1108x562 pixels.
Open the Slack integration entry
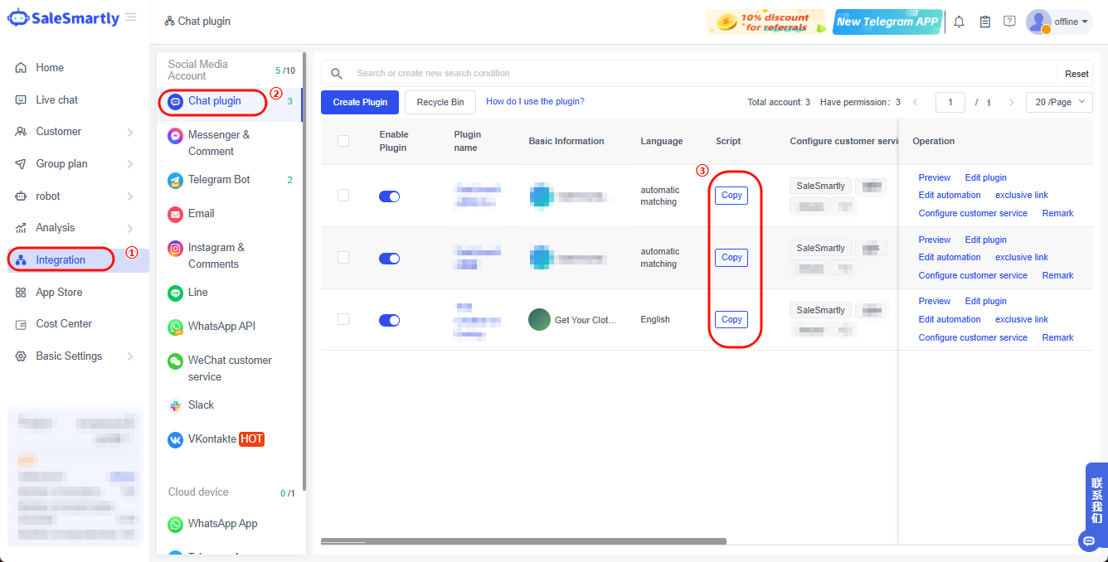pos(201,405)
